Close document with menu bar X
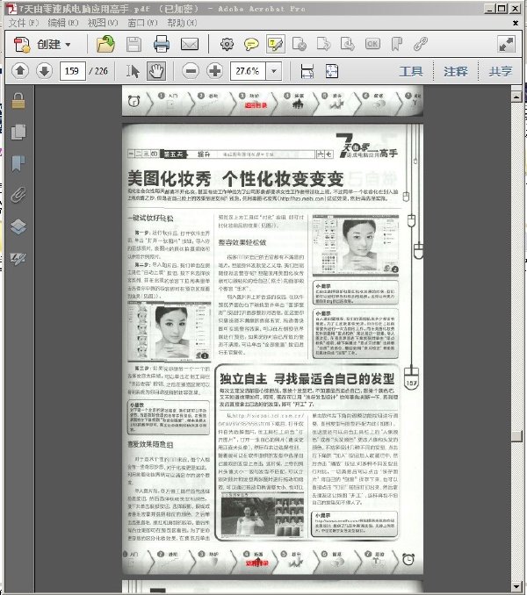Viewport: 527px width, 595px height. (516, 23)
